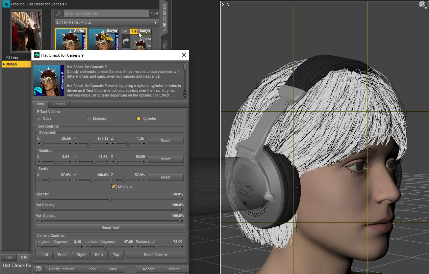Uncheck the Link to X checkbox

click(114, 186)
